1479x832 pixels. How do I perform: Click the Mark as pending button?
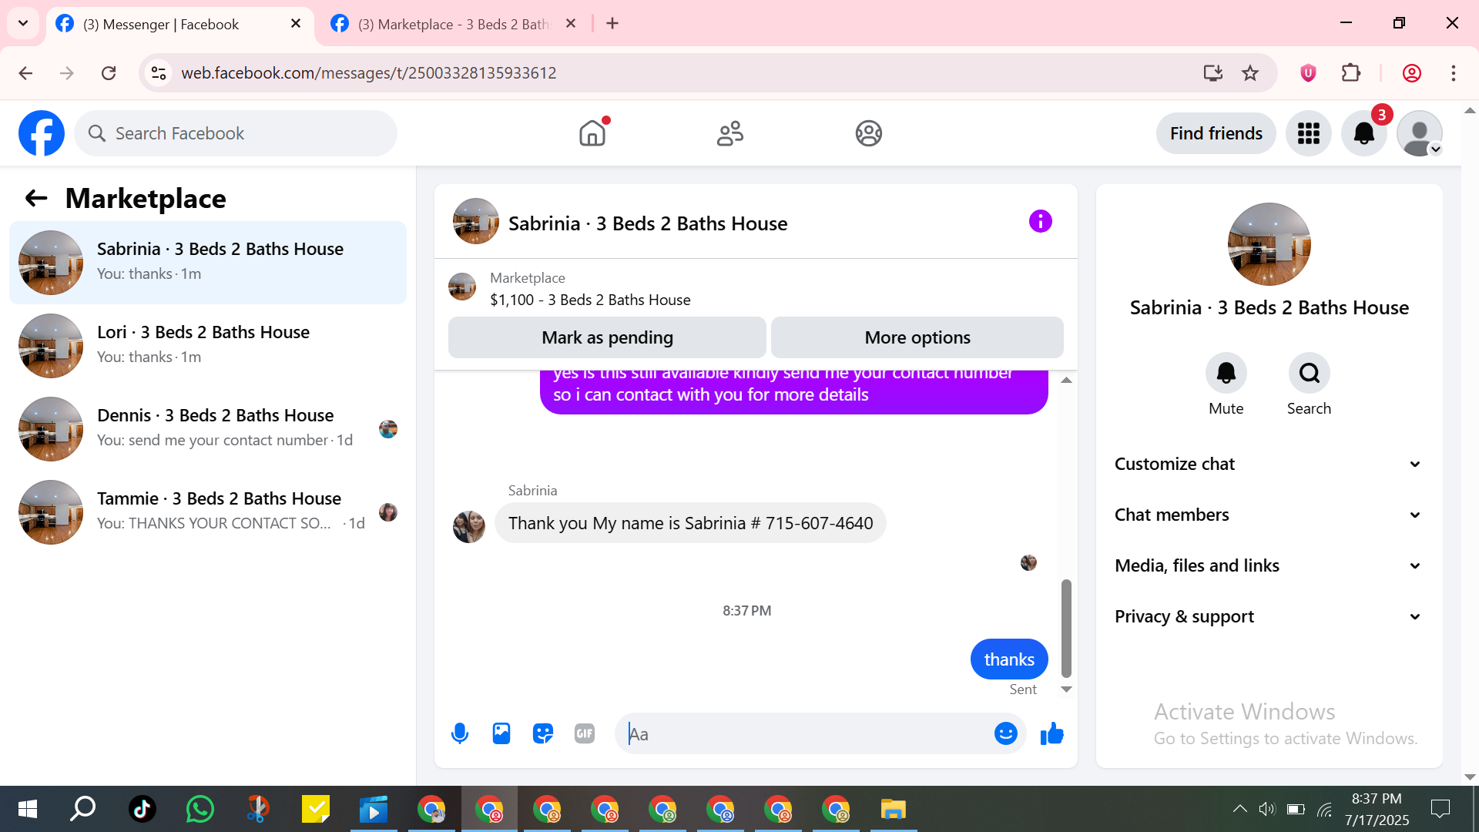point(607,337)
